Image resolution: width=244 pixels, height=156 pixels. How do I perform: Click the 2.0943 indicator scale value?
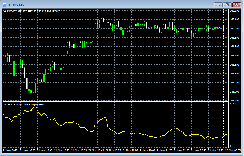tap(233, 104)
